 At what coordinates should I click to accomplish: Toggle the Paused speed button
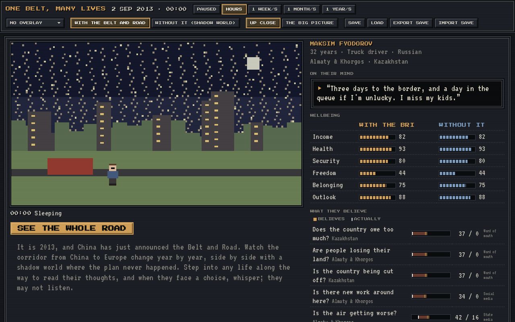tap(206, 9)
